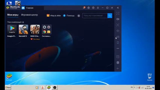Click the rotate device phone icon
The image size is (160, 90).
tap(118, 42)
